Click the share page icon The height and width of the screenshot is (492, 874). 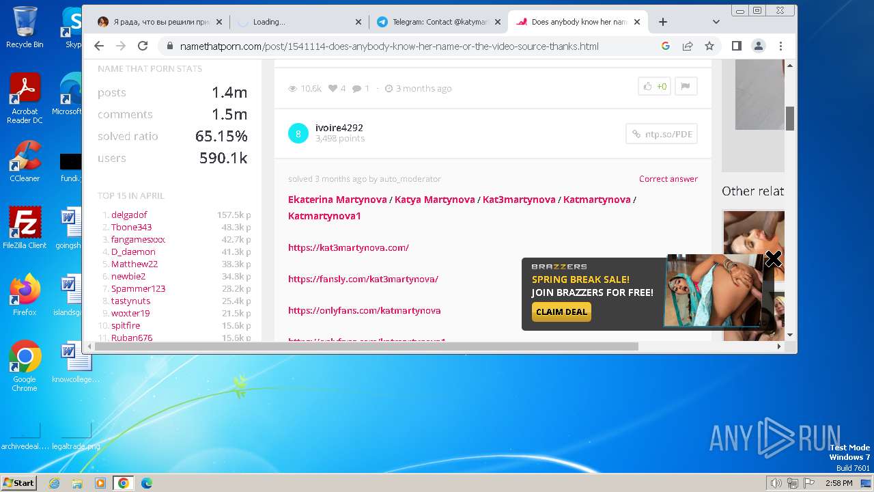(x=688, y=46)
